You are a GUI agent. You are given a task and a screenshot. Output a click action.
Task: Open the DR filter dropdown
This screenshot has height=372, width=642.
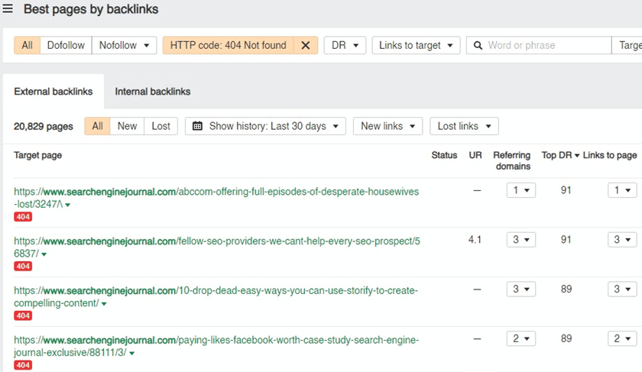coord(345,45)
